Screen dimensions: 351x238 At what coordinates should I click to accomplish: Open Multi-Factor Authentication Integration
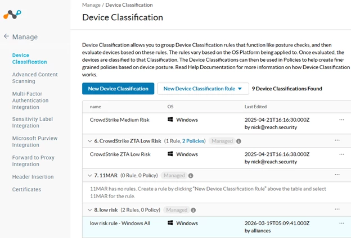pos(30,100)
